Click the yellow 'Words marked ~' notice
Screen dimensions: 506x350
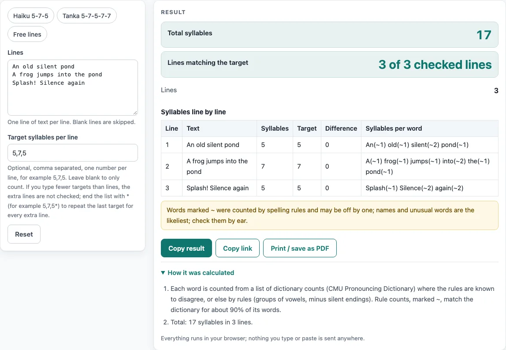pyautogui.click(x=330, y=215)
